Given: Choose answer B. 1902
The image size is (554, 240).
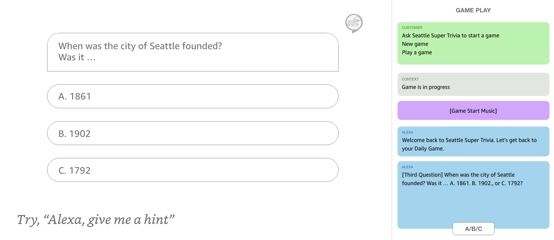Looking at the screenshot, I should click(193, 133).
